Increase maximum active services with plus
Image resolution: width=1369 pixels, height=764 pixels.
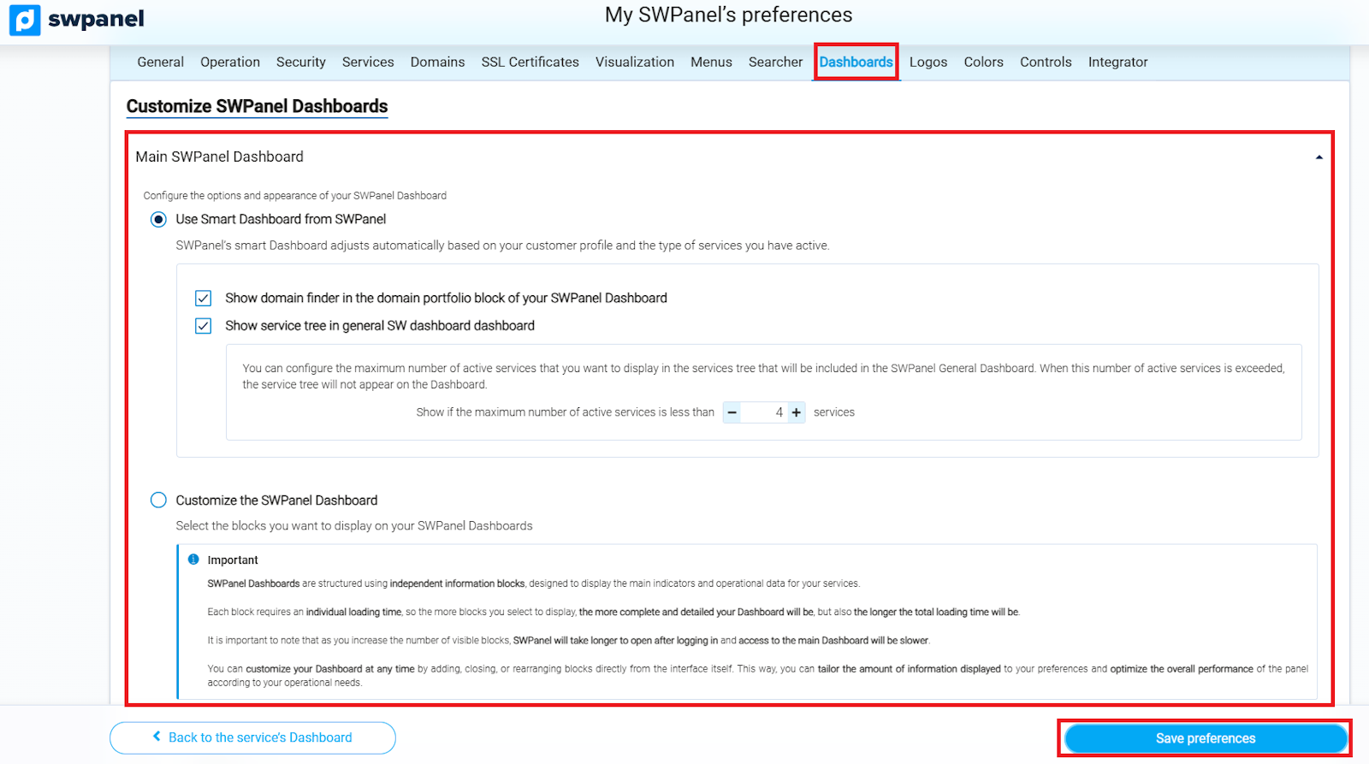pos(797,412)
